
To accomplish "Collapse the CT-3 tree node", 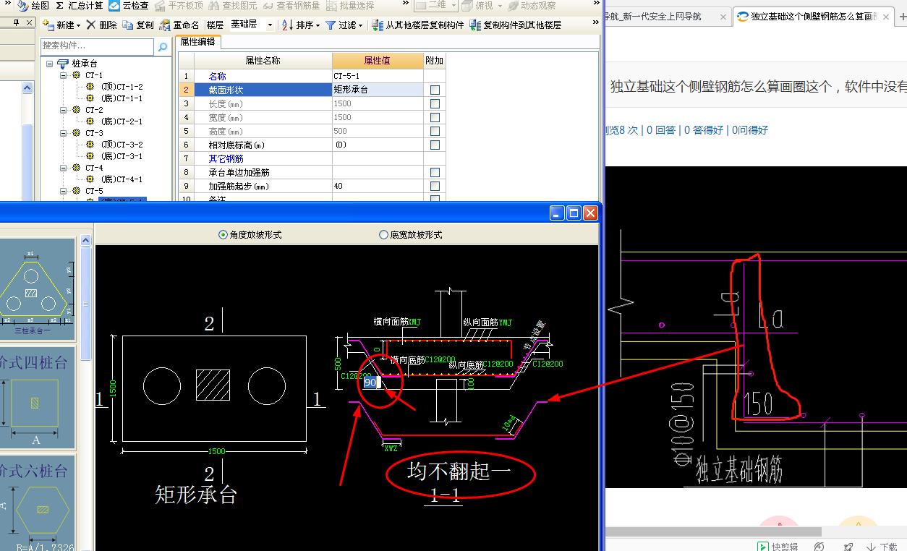I will click(x=63, y=133).
